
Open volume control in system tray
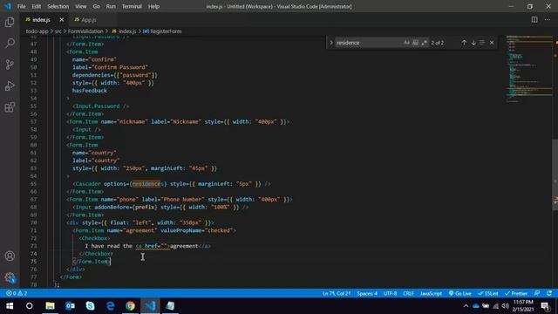pyautogui.click(x=506, y=306)
